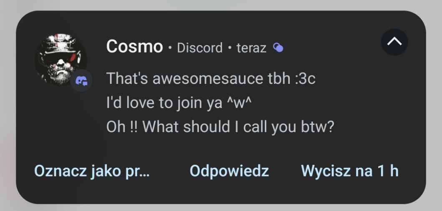The width and height of the screenshot is (442, 211).
Task: Tap the Discord app name label
Action: point(200,48)
